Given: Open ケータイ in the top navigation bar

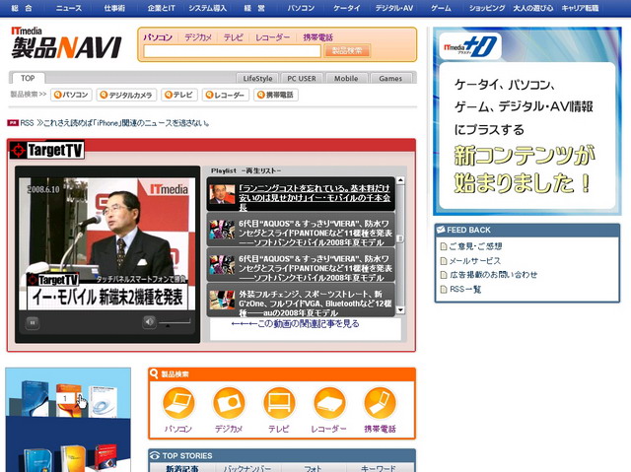Looking at the screenshot, I should [346, 7].
